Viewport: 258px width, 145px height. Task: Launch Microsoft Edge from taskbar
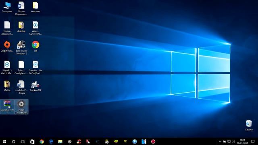[51, 141]
